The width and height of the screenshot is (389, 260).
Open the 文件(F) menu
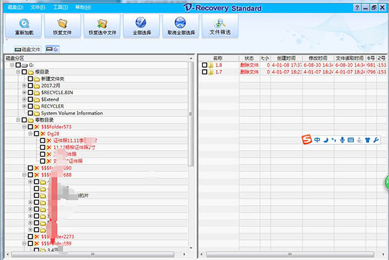38,7
